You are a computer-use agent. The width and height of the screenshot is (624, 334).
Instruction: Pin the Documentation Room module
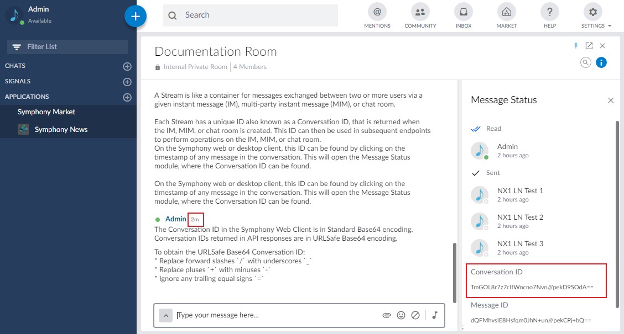(576, 46)
